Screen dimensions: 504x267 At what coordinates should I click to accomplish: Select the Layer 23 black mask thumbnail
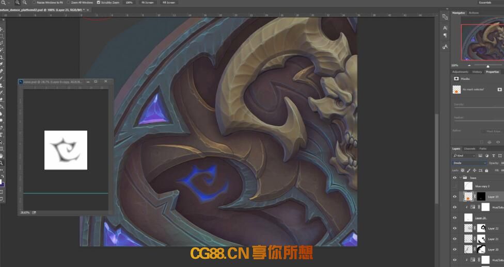[x=481, y=196]
